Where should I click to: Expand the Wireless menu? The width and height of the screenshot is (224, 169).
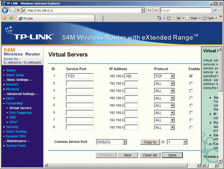click(12, 89)
